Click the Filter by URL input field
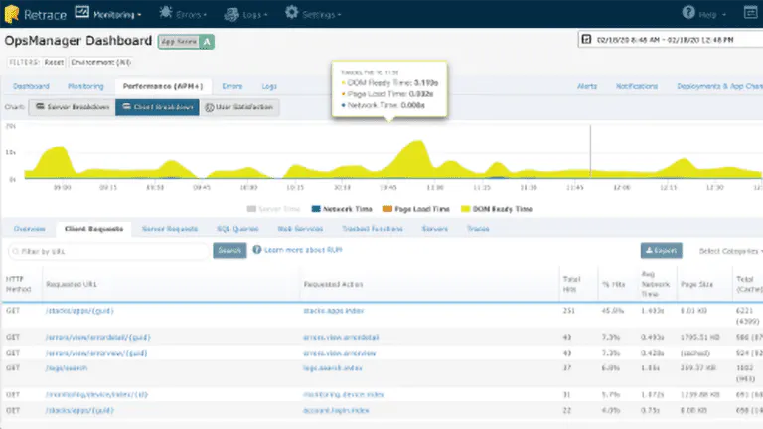The width and height of the screenshot is (763, 429). [x=109, y=251]
